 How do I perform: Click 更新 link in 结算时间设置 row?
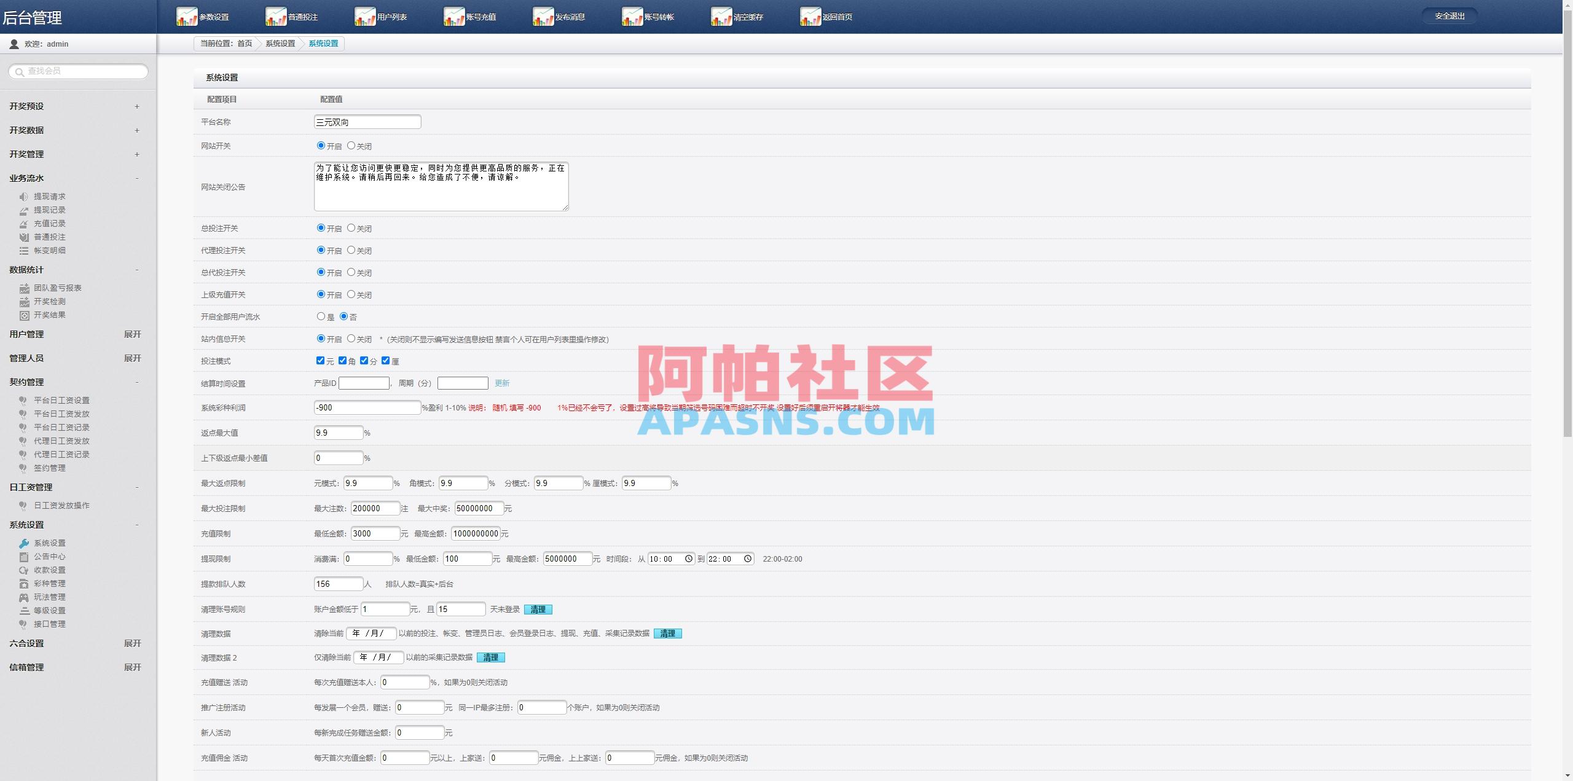tap(502, 383)
